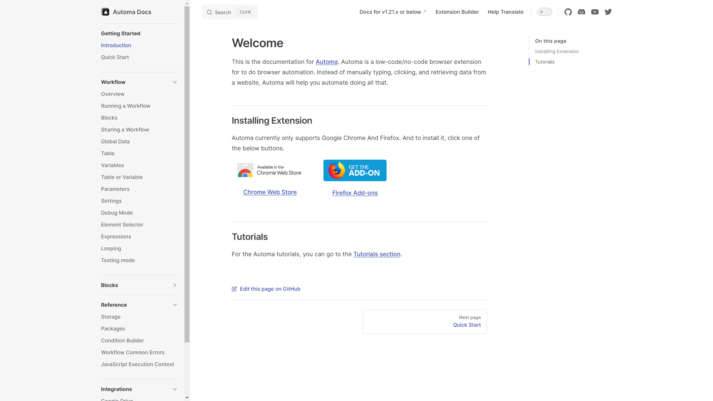Open the Parameters page
Image resolution: width=713 pixels, height=401 pixels.
115,189
